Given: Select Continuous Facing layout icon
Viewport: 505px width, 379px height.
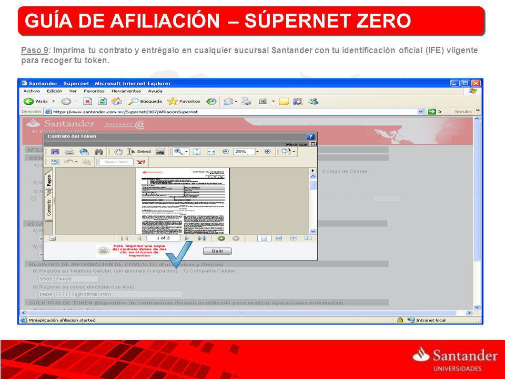Looking at the screenshot, I should (294, 238).
